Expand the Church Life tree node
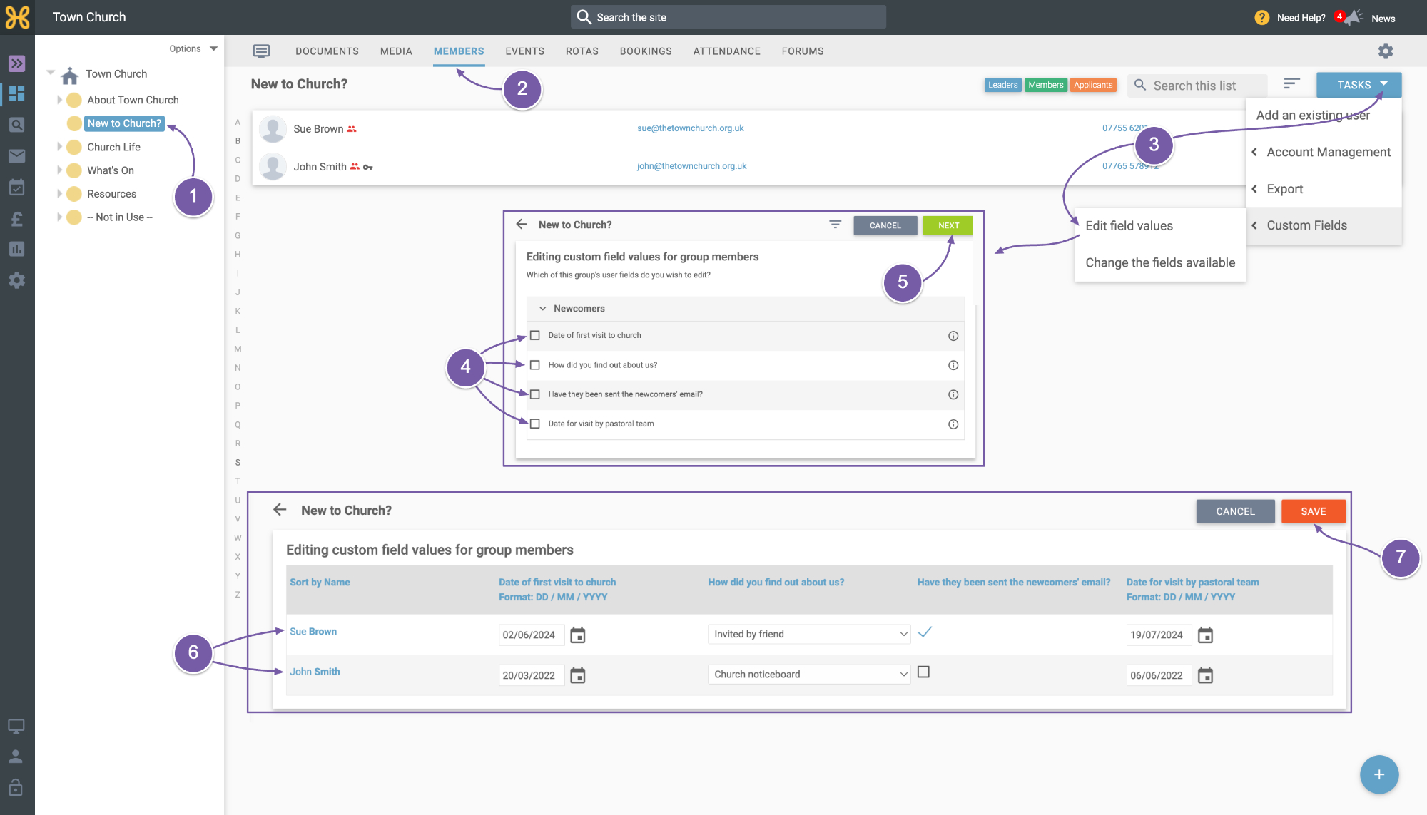Screen dimensions: 1427x815 pos(59,147)
